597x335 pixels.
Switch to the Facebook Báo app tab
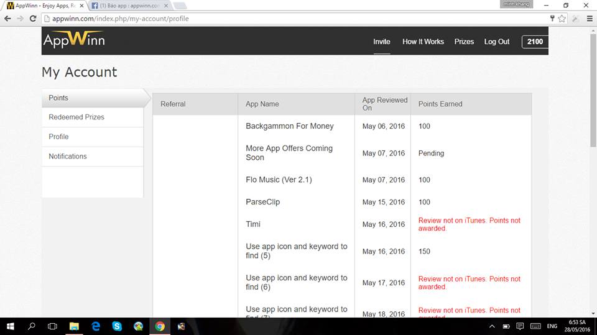click(x=129, y=6)
